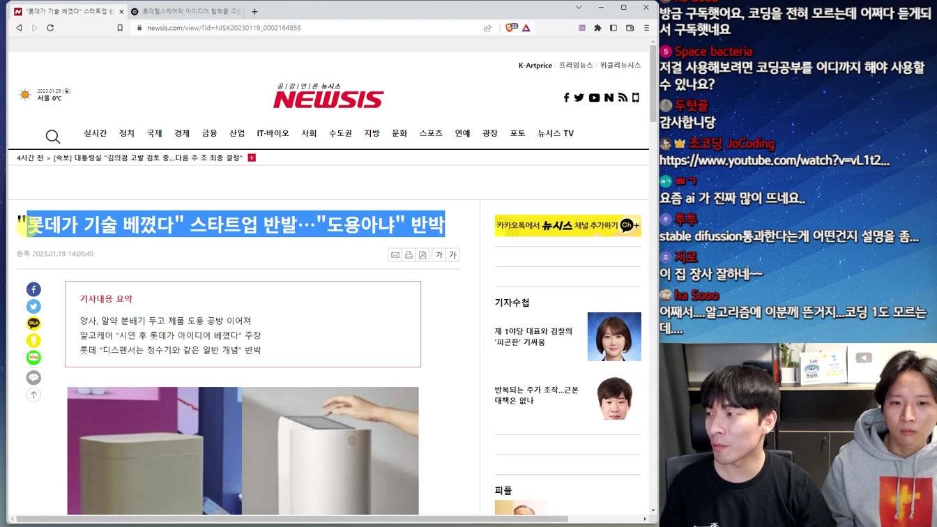This screenshot has height=527, width=937.
Task: Share article via yellow KakaoStory side button
Action: click(33, 340)
